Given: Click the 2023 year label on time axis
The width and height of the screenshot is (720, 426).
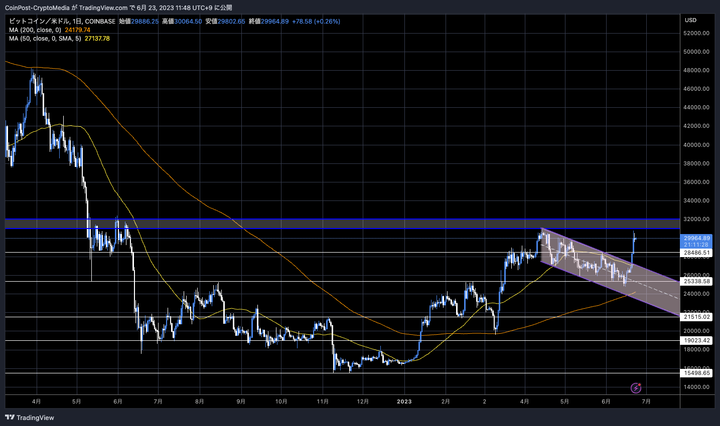Looking at the screenshot, I should click(404, 401).
